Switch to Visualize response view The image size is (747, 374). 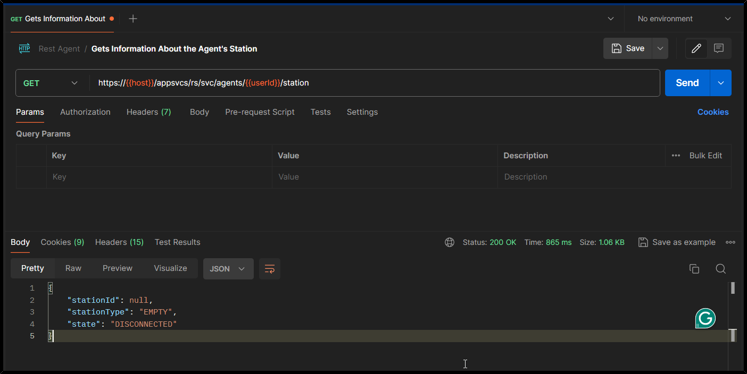[x=170, y=268]
